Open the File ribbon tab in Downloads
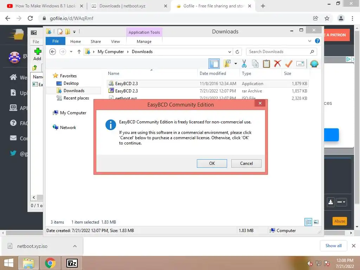The width and height of the screenshot is (360, 270). 55,41
